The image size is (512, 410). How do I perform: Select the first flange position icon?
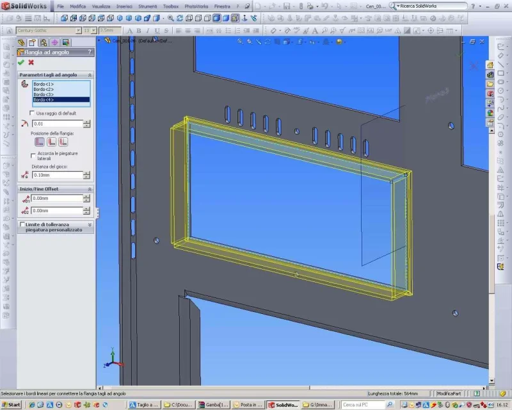39,142
